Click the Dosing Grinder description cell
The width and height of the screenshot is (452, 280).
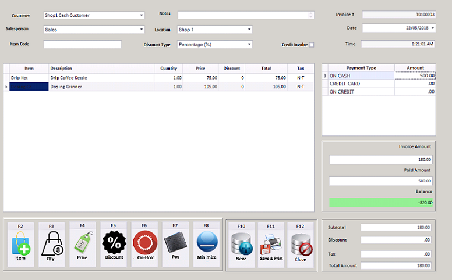click(x=101, y=87)
